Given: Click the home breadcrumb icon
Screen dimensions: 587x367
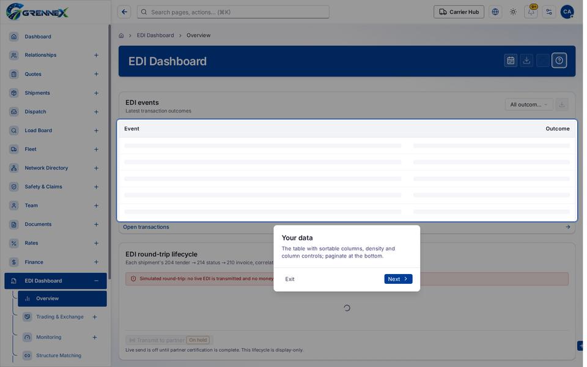Looking at the screenshot, I should click(x=121, y=35).
